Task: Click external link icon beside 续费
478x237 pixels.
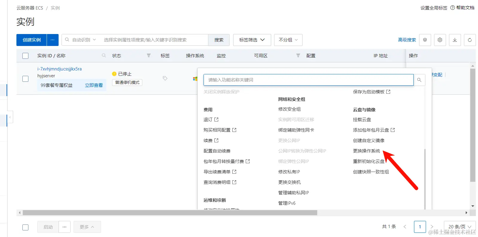Action: 216,140
